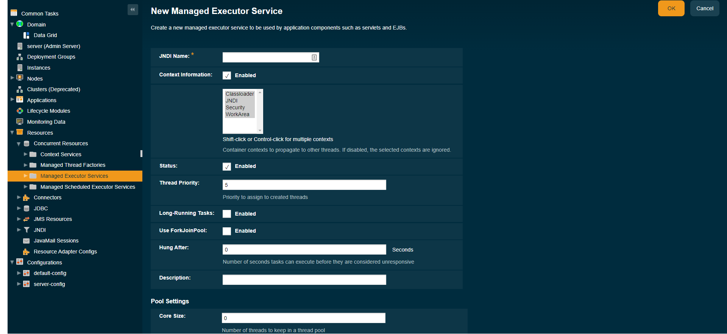This screenshot has height=334, width=727.
Task: Click the Domain globe icon
Action: click(x=20, y=24)
